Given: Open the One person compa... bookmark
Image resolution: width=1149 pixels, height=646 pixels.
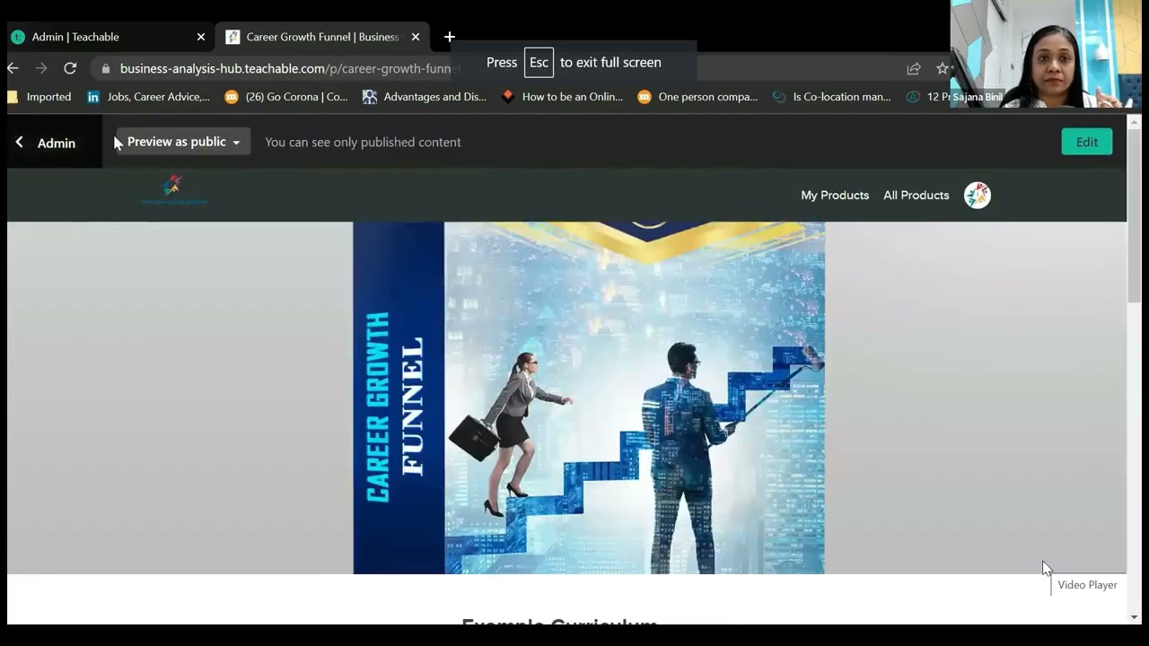Looking at the screenshot, I should point(697,97).
